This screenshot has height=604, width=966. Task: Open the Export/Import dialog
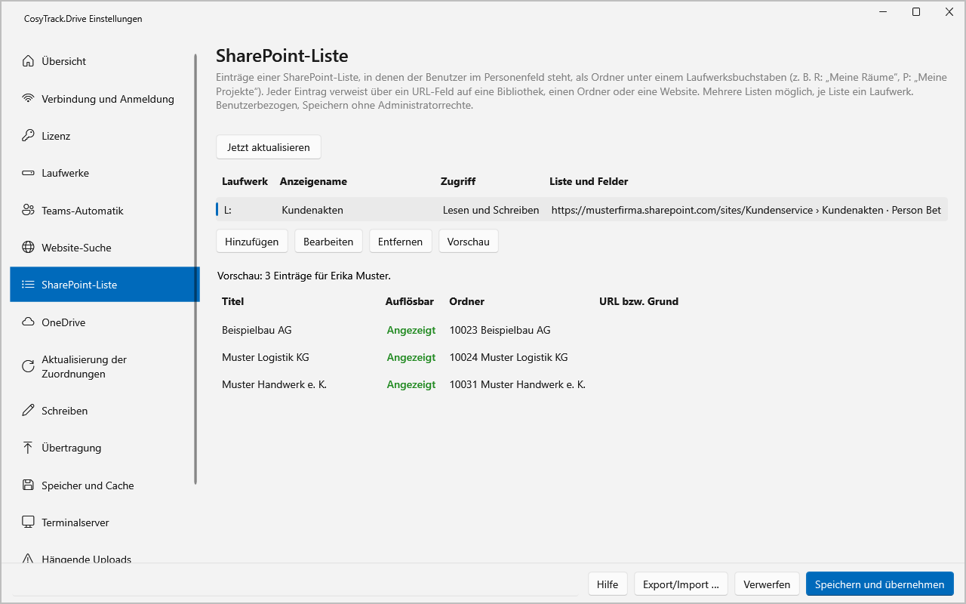coord(681,584)
